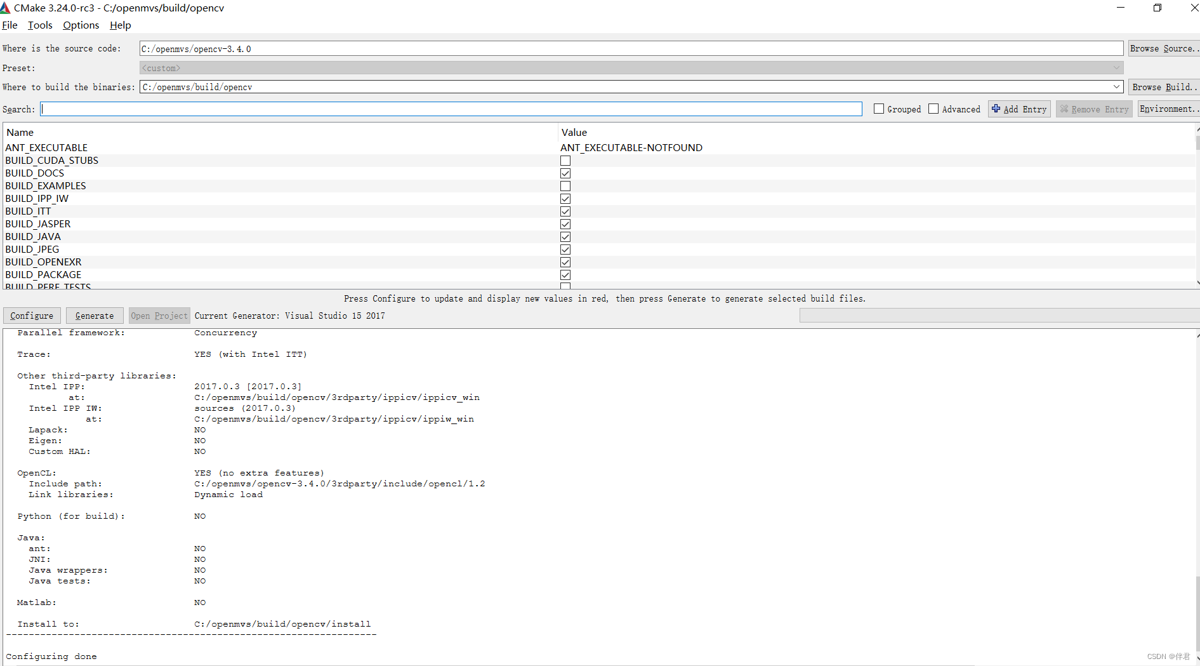Select the BUILD_EXAMPLES entry name

tap(46, 186)
